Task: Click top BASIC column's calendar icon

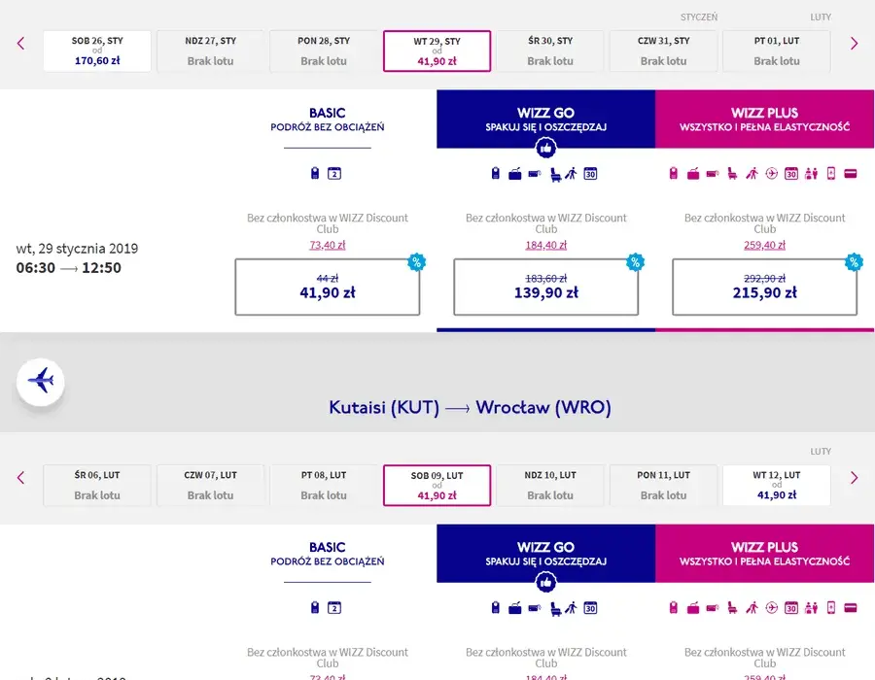Action: (x=334, y=173)
